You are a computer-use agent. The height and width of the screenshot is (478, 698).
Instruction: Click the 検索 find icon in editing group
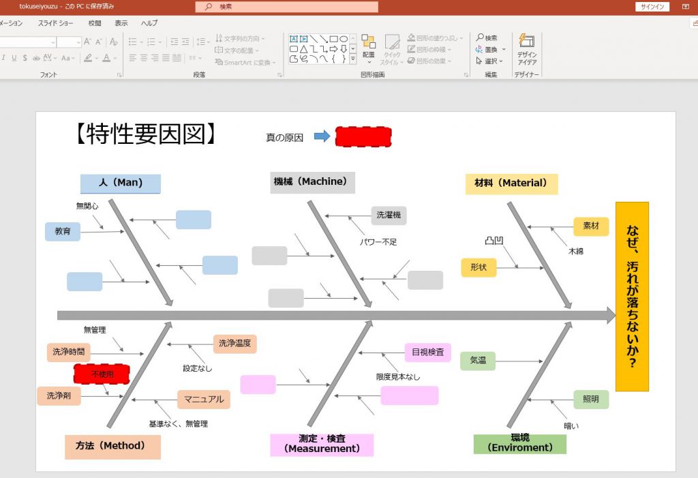pos(486,38)
